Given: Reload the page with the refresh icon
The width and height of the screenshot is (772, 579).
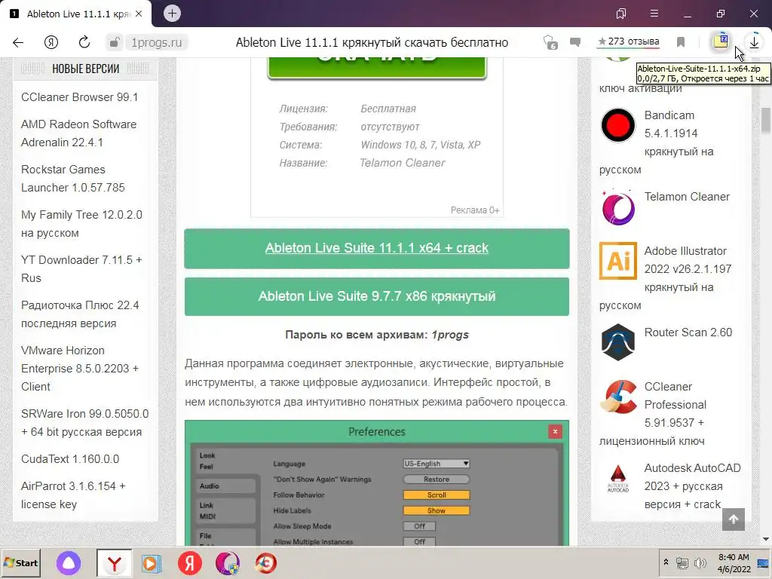Looking at the screenshot, I should (x=84, y=42).
